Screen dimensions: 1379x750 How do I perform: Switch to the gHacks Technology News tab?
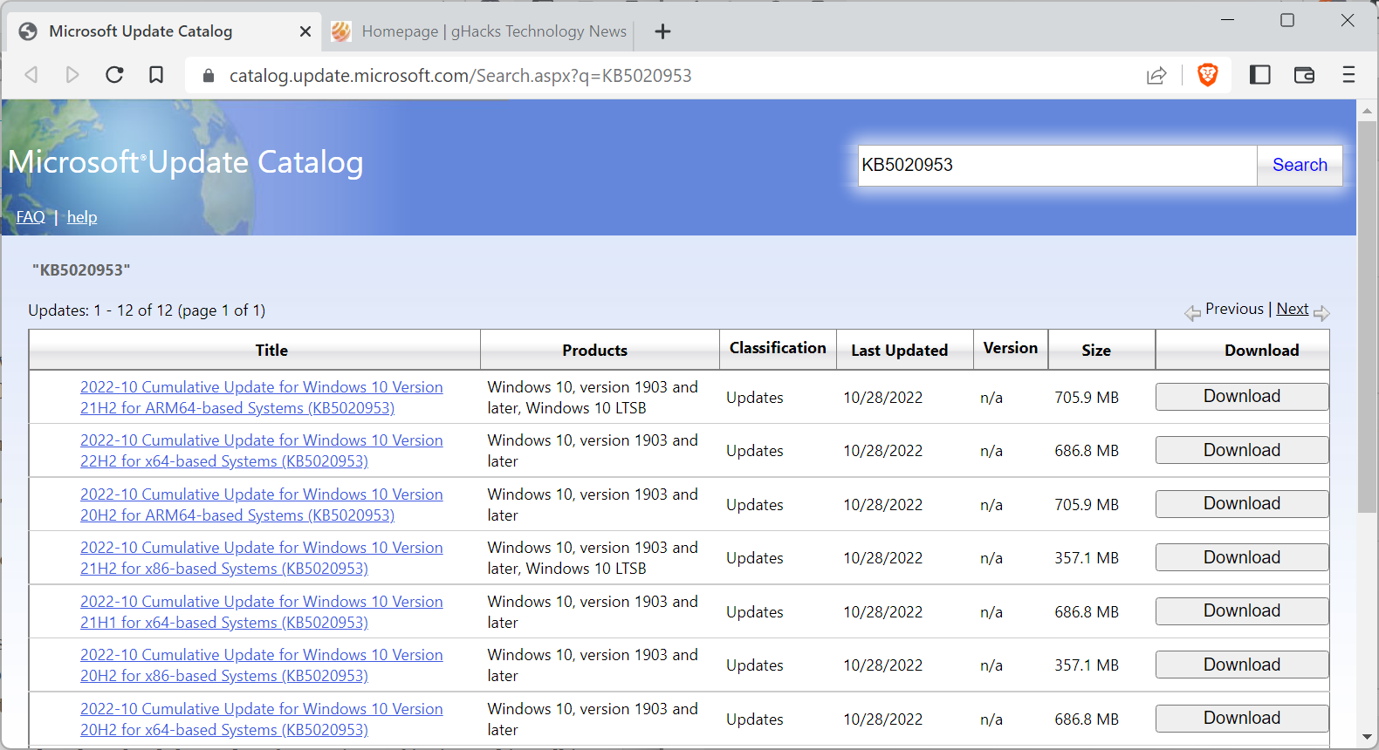479,31
